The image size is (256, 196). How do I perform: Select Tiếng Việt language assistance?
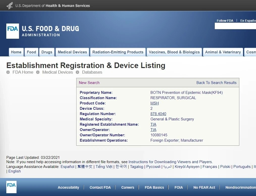point(104,167)
